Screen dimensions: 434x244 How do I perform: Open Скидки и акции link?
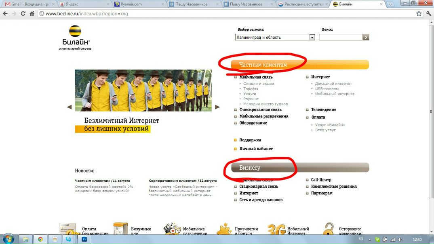pos(259,84)
